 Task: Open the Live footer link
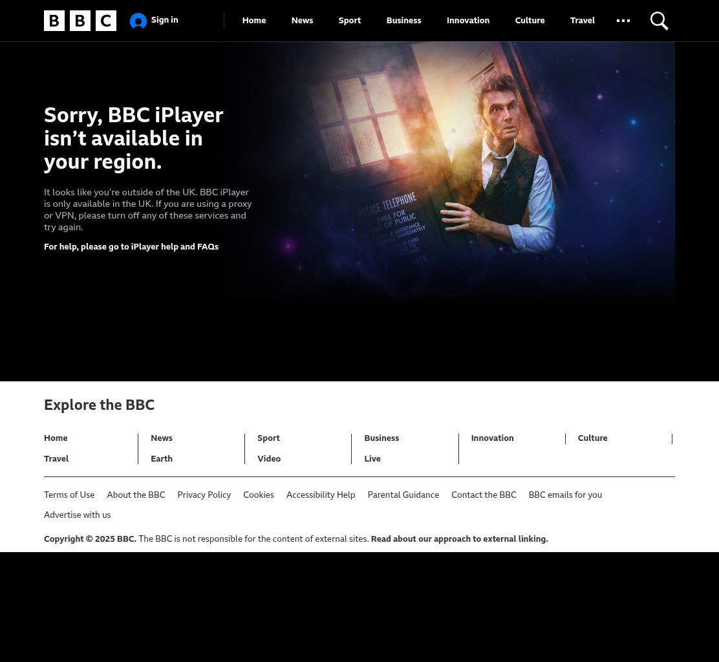pyautogui.click(x=372, y=458)
